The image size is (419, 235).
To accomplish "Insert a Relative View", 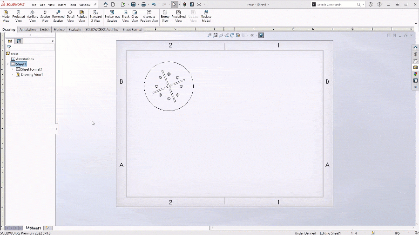I will pos(81,16).
